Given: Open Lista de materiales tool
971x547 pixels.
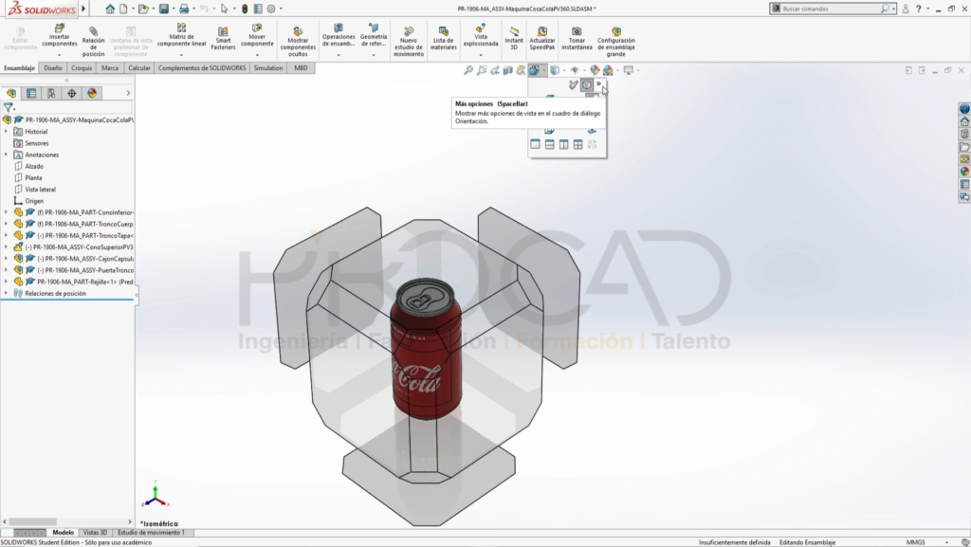Looking at the screenshot, I should tap(444, 38).
